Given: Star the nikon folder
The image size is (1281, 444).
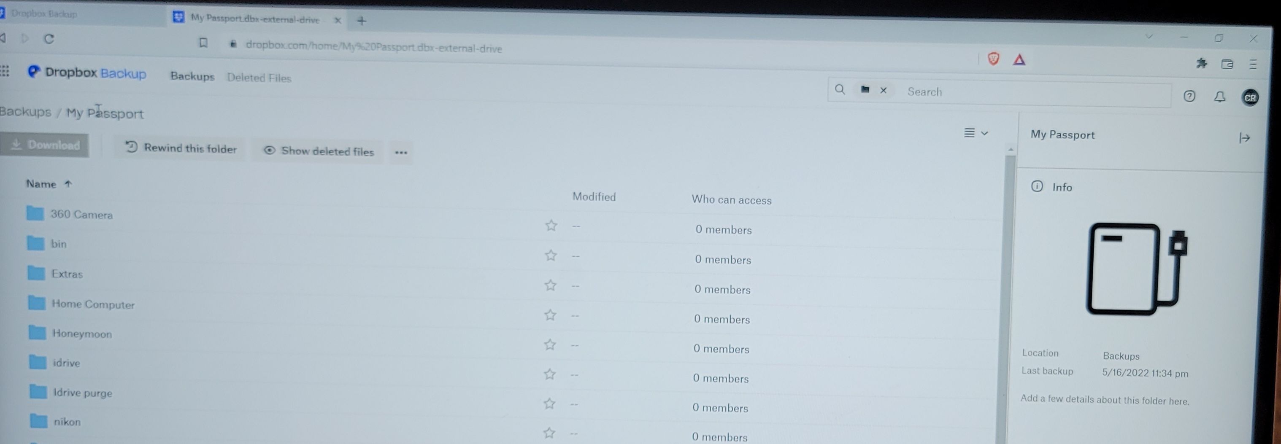Looking at the screenshot, I should [x=549, y=433].
